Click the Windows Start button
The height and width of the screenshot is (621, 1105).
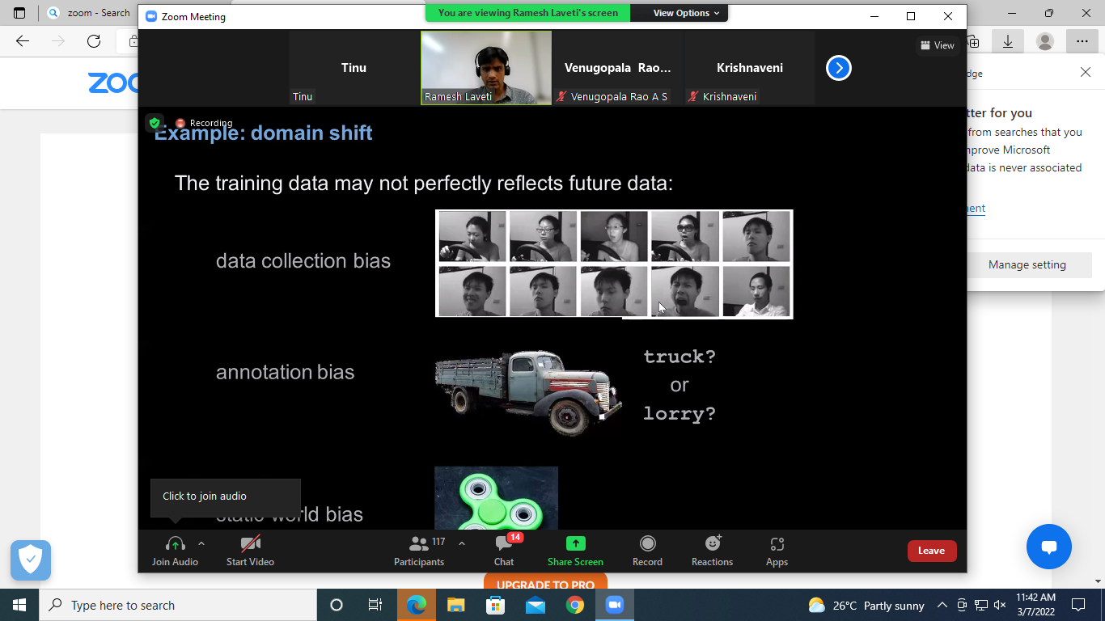tap(19, 605)
